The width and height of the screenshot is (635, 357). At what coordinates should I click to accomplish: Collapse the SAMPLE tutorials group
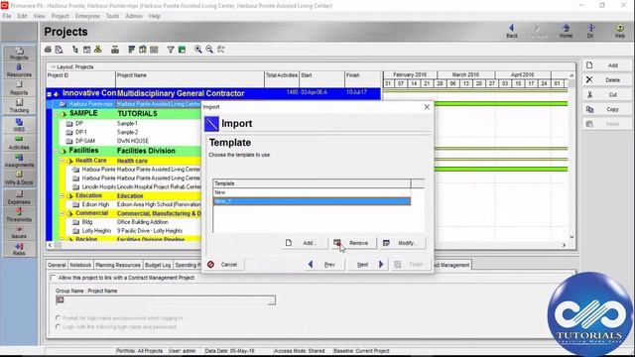(x=57, y=114)
